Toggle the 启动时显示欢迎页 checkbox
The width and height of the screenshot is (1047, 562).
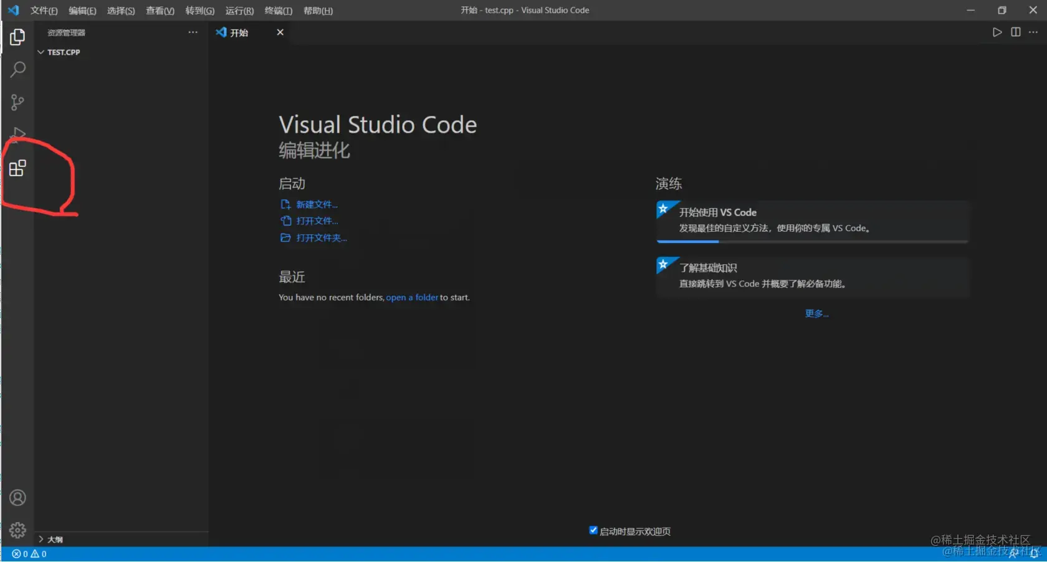(593, 531)
